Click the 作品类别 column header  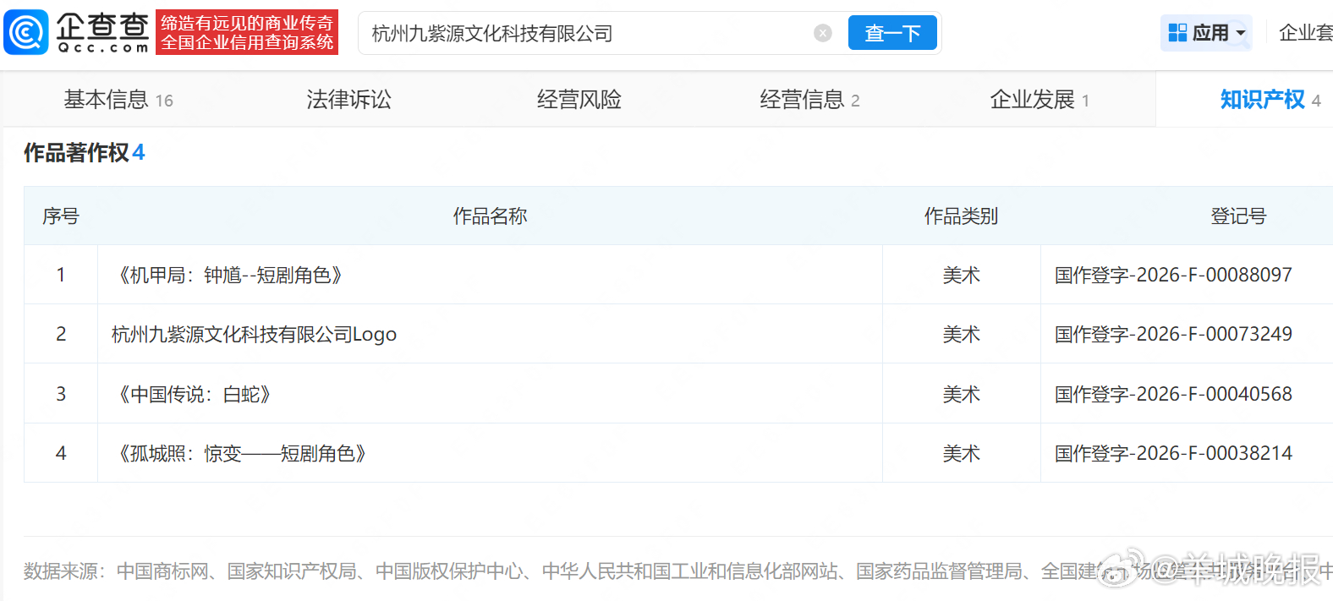pyautogui.click(x=961, y=216)
